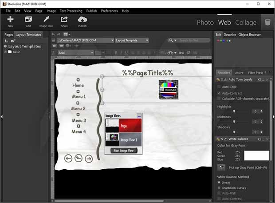Click the undo arrow icon
This screenshot has width=275, height=203.
click(x=53, y=34)
